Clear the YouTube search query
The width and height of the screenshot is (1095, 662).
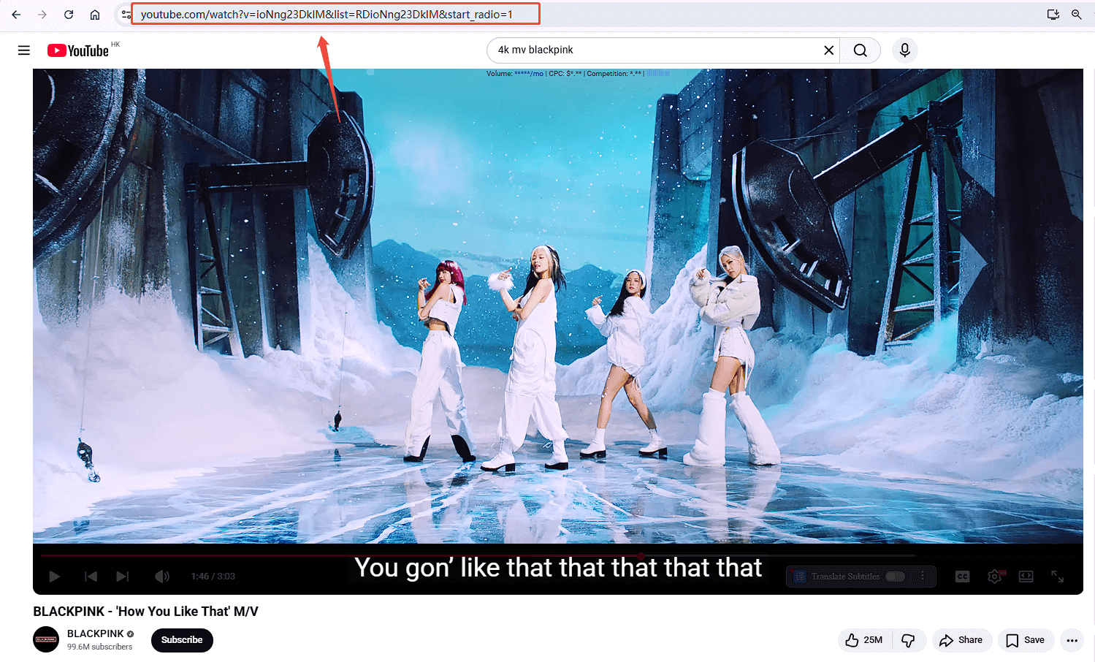click(828, 50)
